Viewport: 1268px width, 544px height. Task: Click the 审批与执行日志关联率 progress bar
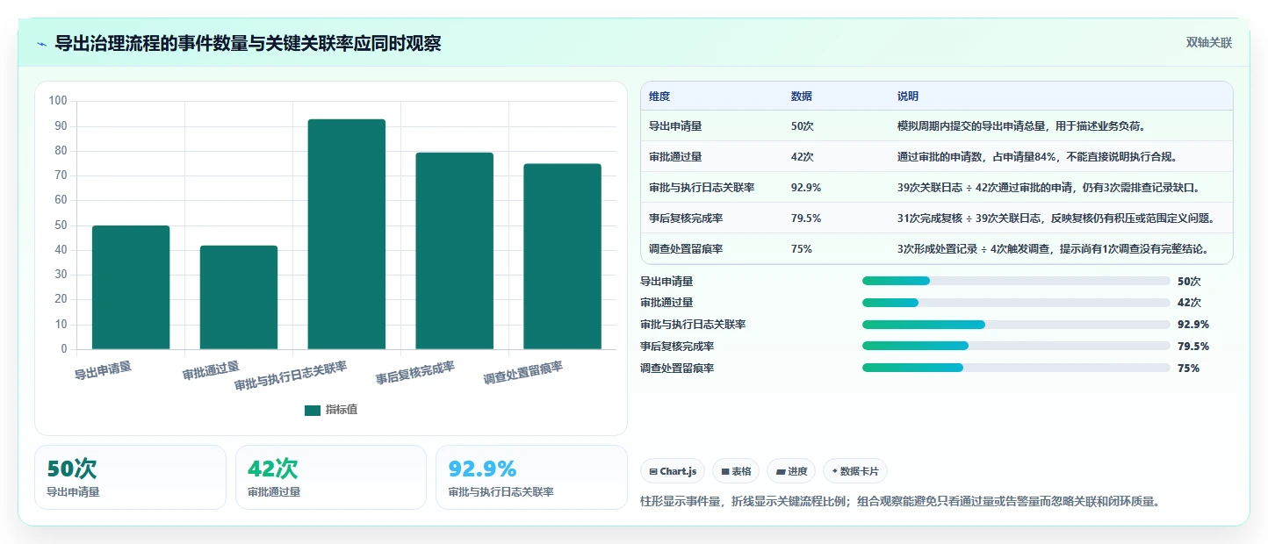pos(1016,325)
